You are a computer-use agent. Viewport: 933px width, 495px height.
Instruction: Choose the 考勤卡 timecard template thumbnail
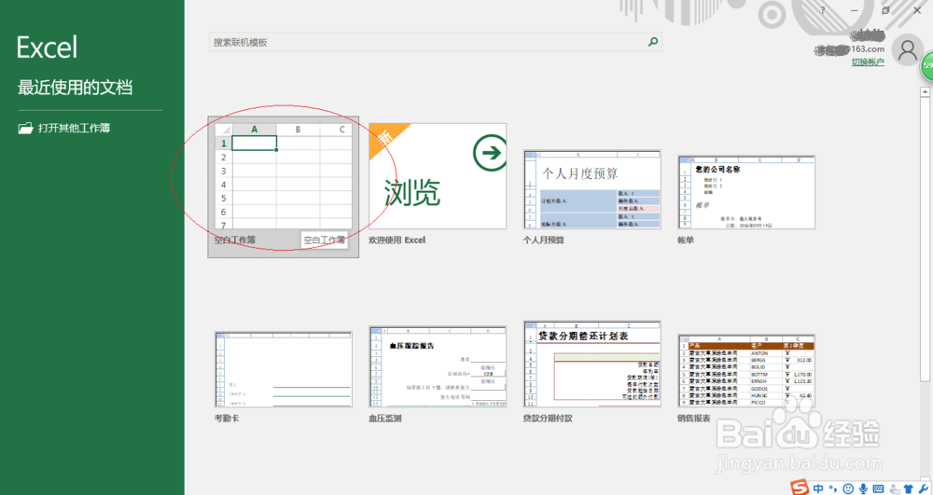click(284, 369)
